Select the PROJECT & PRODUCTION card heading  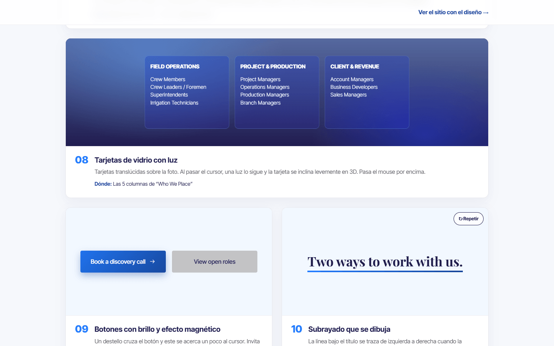(273, 67)
